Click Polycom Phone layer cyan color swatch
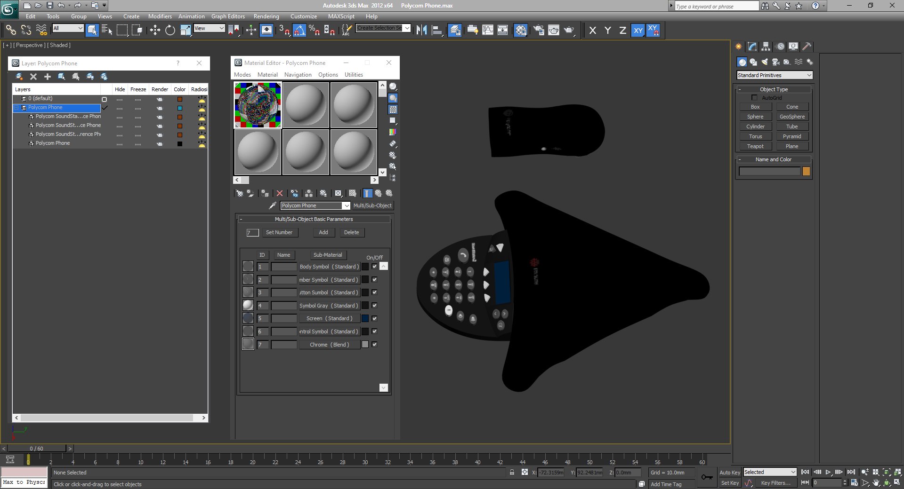Screen dimensions: 904x489 [179, 108]
